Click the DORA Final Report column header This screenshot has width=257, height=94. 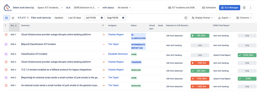click(221, 25)
